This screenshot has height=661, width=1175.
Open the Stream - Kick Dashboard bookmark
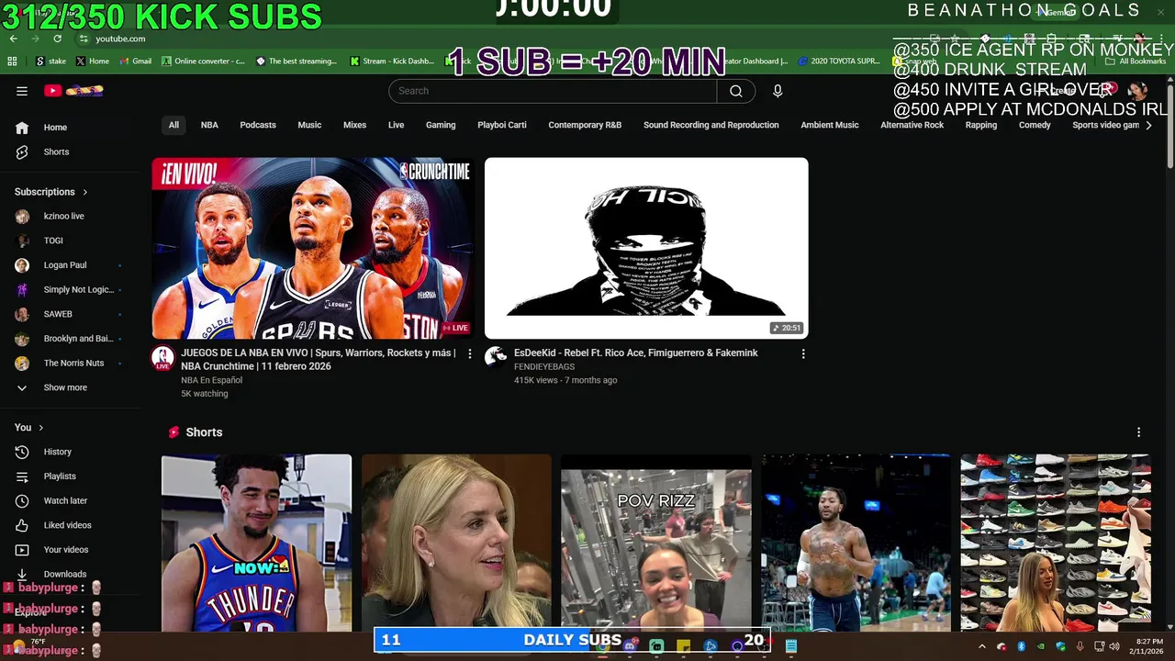pyautogui.click(x=392, y=62)
